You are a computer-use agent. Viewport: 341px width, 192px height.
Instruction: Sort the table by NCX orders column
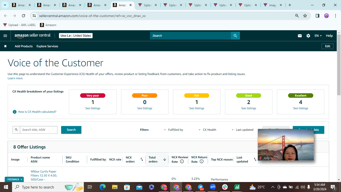coord(142,159)
